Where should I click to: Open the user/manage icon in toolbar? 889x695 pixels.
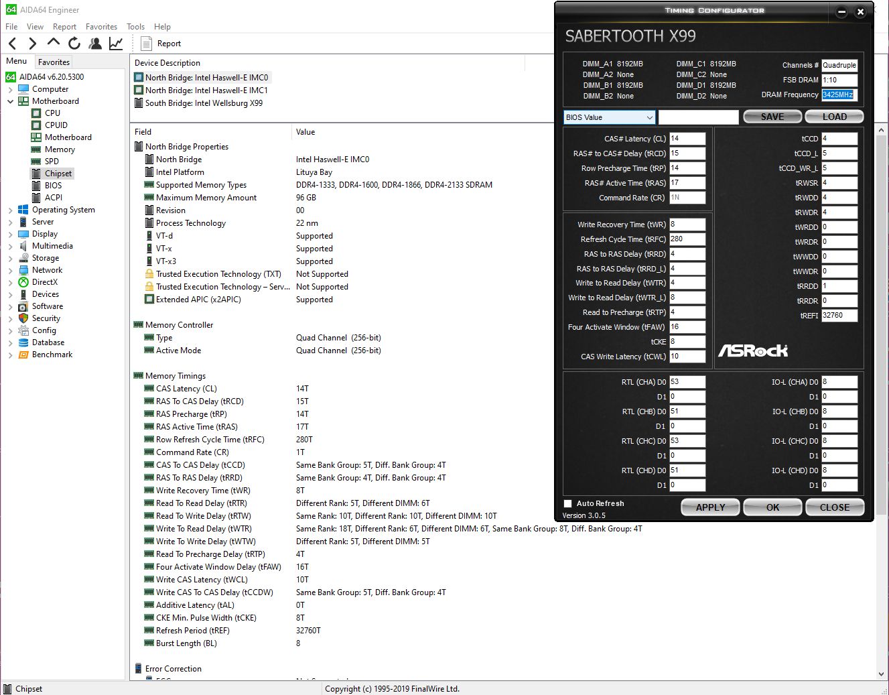(95, 44)
